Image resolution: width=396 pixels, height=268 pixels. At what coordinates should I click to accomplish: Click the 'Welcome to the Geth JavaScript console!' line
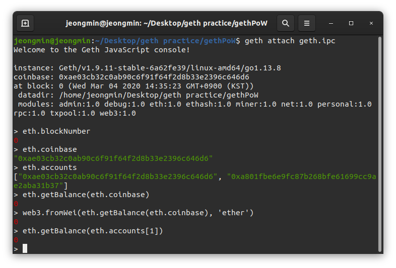pos(102,50)
